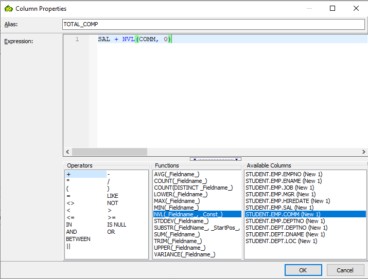Click the Cancel button

345,270
